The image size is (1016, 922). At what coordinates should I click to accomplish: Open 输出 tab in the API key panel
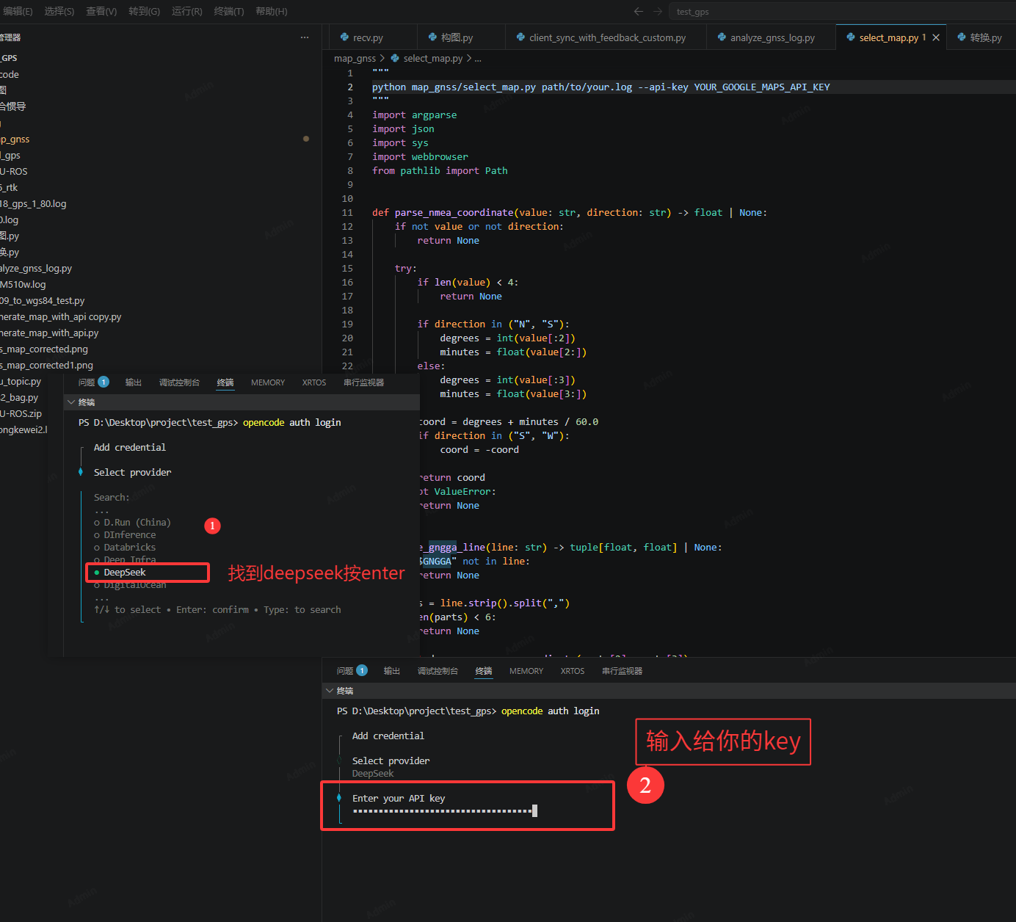pos(392,671)
